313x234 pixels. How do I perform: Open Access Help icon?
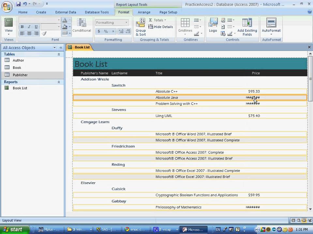(x=310, y=12)
